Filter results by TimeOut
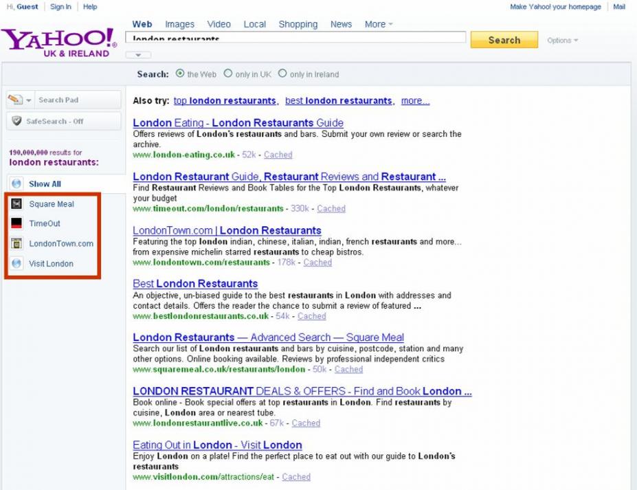This screenshot has width=637, height=490. 45,223
